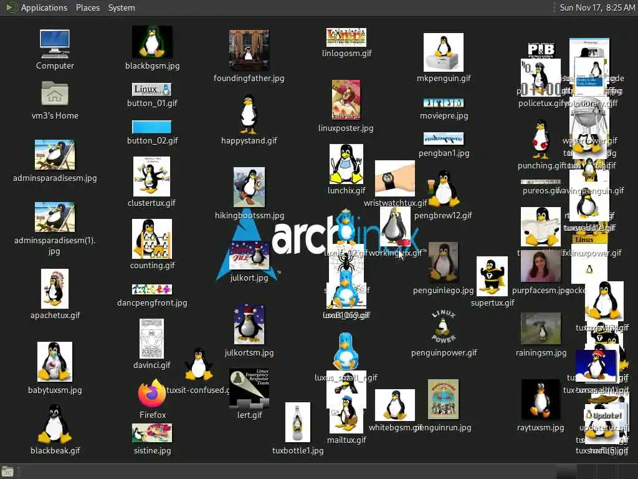
Task: Select the blue button_02.gif icon
Action: [x=152, y=127]
